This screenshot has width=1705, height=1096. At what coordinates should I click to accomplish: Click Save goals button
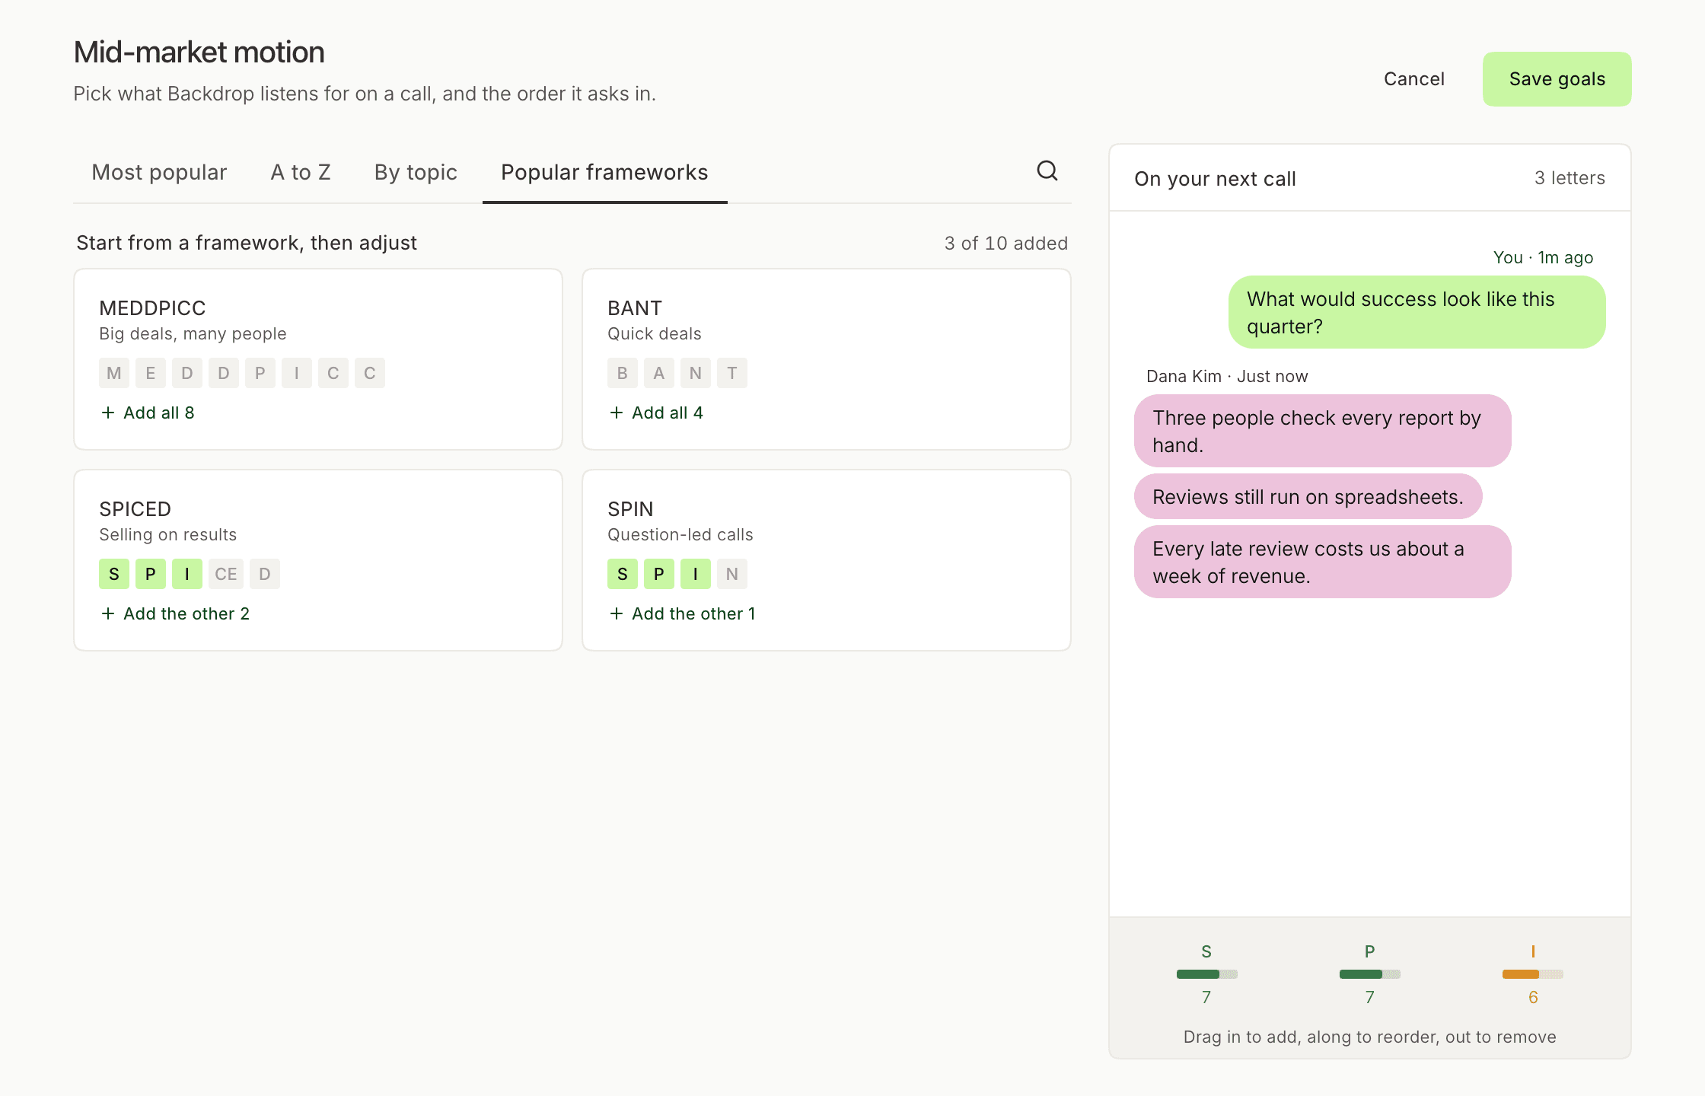(x=1557, y=79)
